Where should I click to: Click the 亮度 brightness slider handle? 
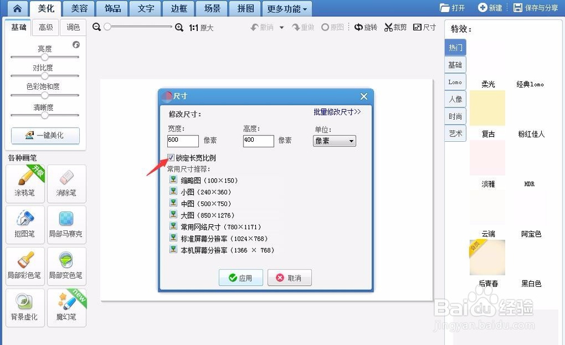pyautogui.click(x=45, y=57)
